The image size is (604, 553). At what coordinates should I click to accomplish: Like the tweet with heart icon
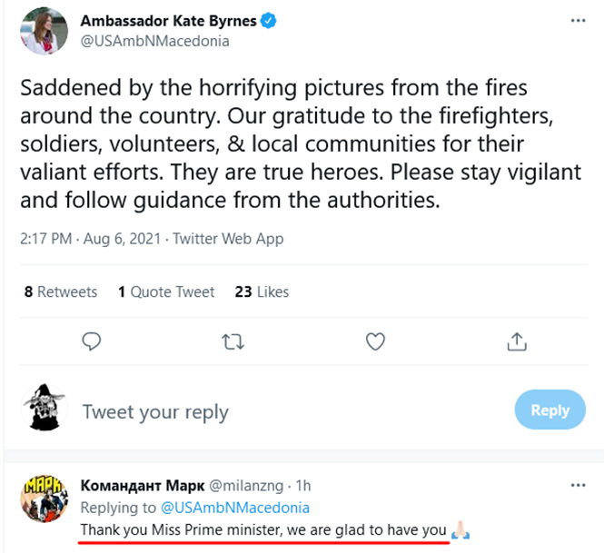375,341
